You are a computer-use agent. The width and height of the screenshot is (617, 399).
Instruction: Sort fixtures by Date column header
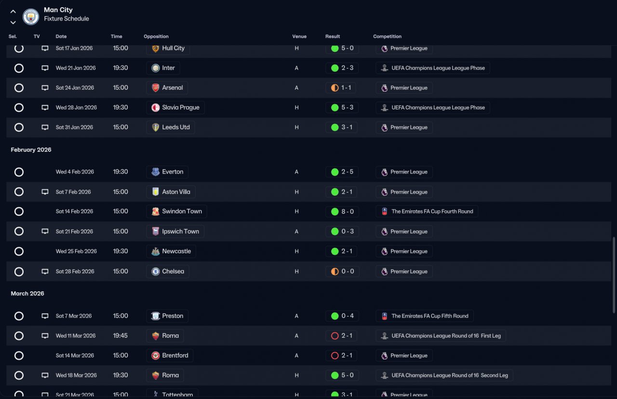coord(61,37)
